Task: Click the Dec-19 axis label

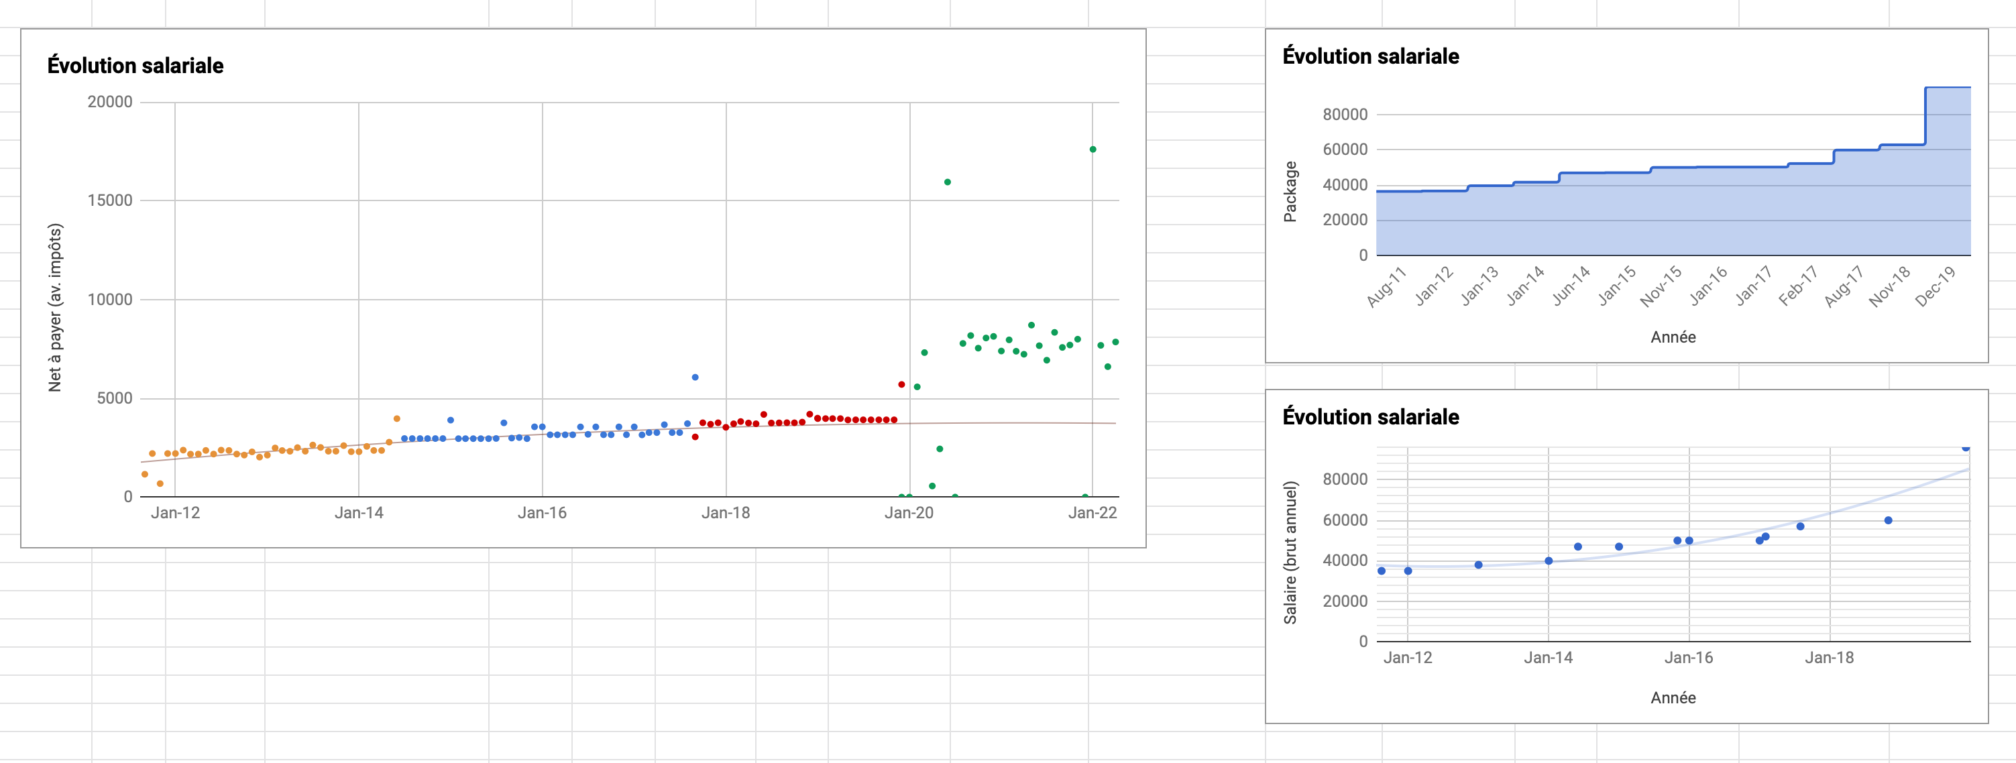Action: (x=1936, y=286)
